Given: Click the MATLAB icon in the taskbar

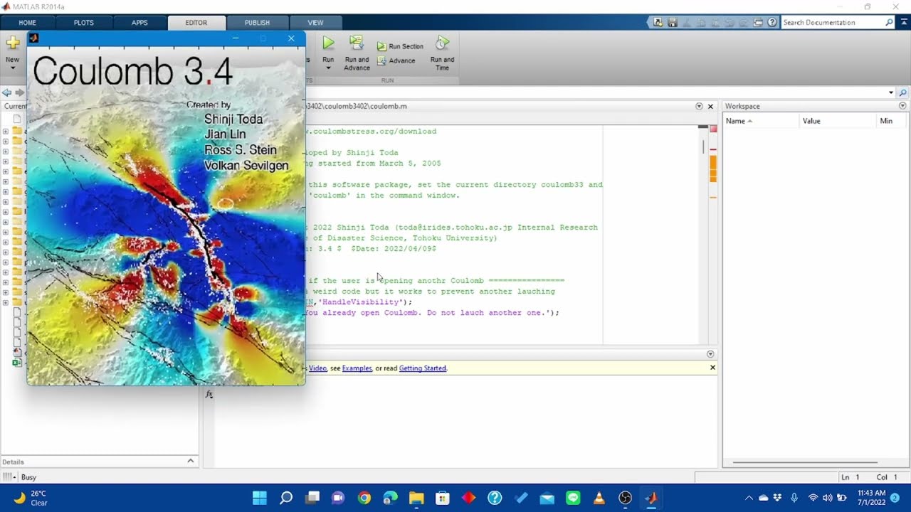Looking at the screenshot, I should point(651,498).
